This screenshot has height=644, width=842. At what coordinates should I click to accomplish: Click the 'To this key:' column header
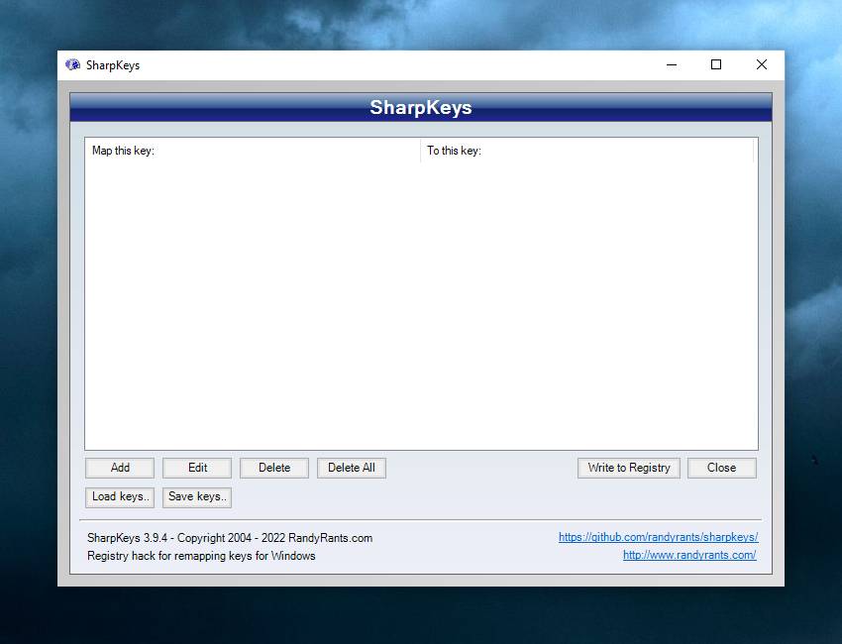coord(586,151)
